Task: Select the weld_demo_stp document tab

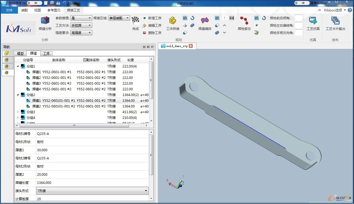Action: (x=177, y=46)
